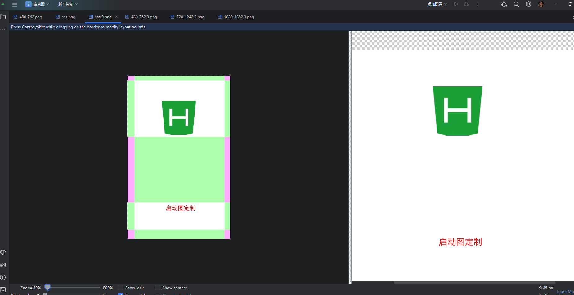Click the preview pane horizontal scrollbar

tap(474, 282)
